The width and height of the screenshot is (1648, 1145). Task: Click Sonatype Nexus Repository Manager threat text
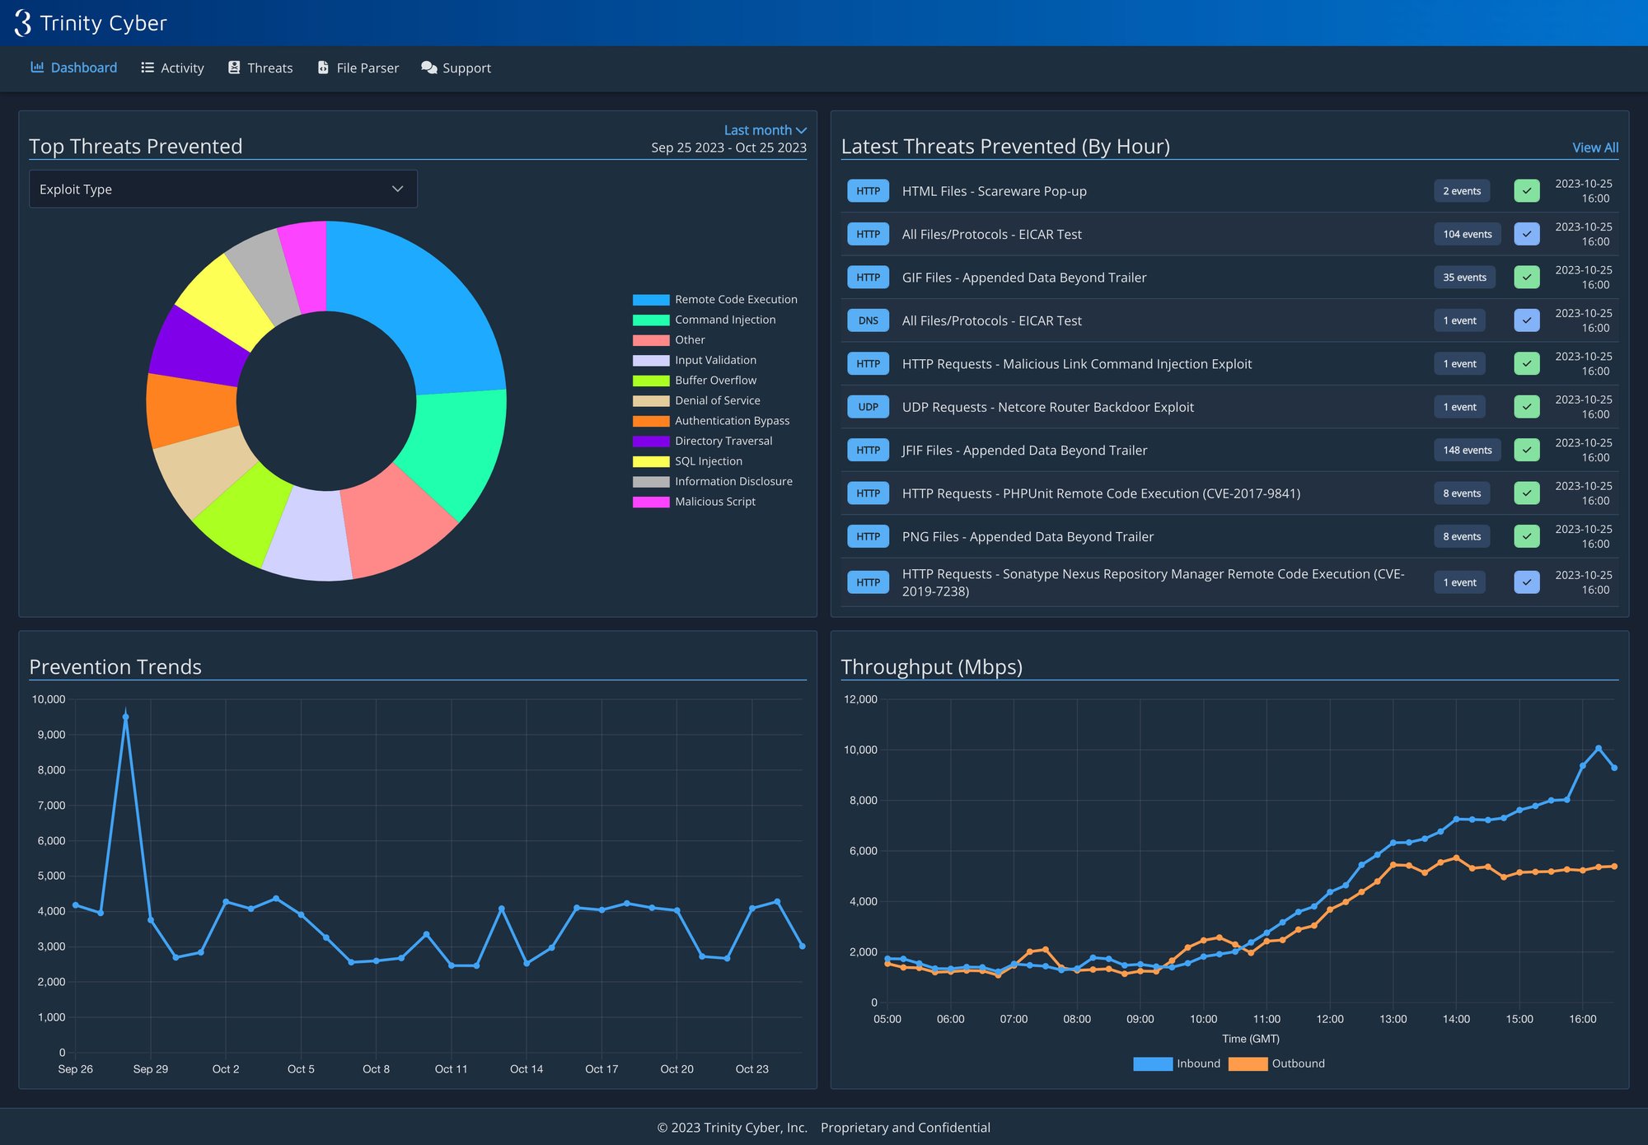(1153, 582)
